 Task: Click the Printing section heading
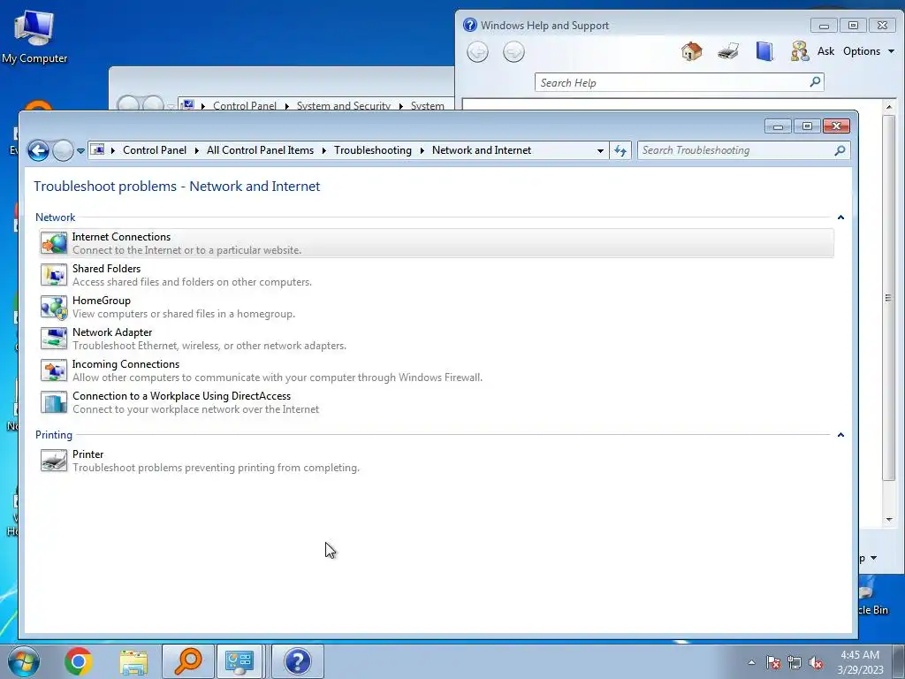54,435
